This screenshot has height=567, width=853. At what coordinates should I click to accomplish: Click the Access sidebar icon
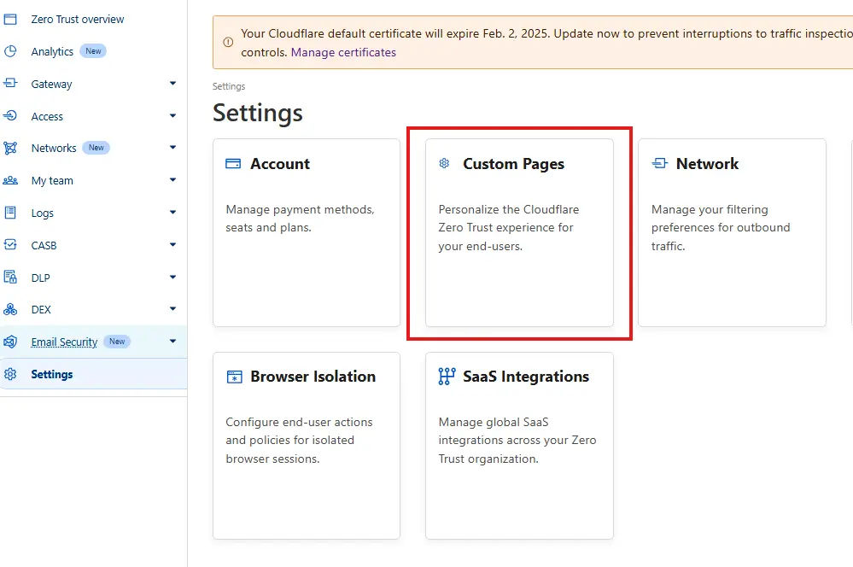pyautogui.click(x=10, y=115)
